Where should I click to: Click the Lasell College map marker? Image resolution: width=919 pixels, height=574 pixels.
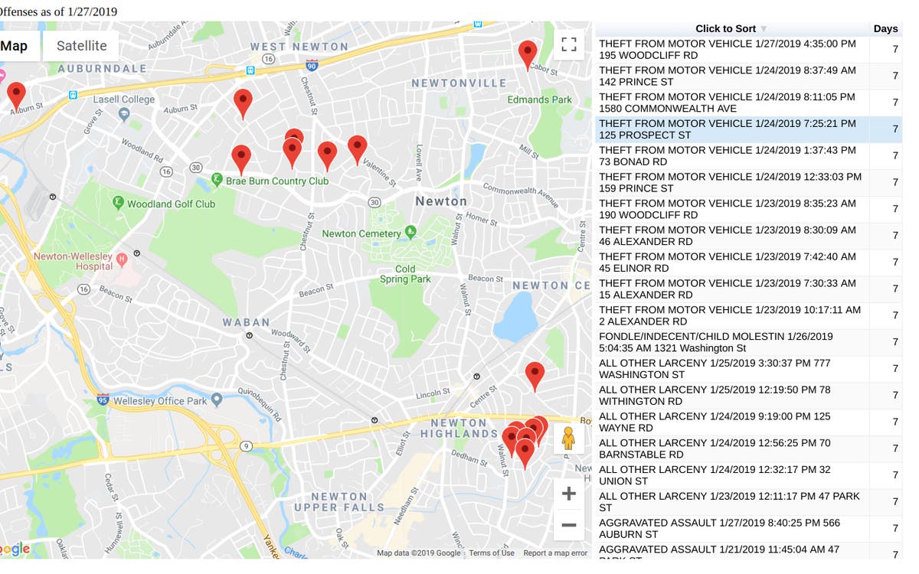[x=124, y=114]
